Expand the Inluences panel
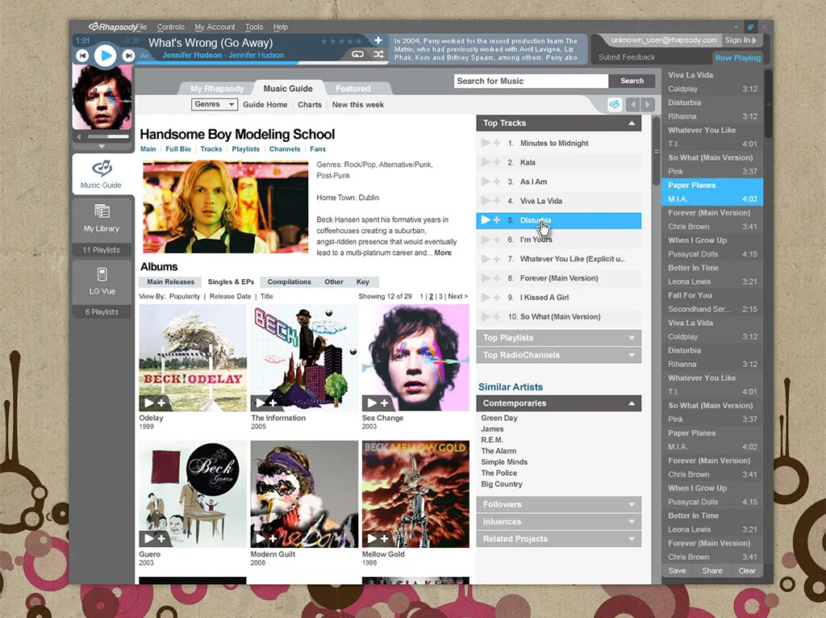826x618 pixels. tap(631, 521)
